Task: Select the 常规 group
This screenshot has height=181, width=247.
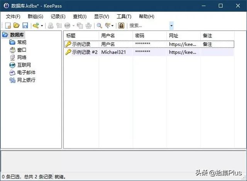Action: point(22,42)
